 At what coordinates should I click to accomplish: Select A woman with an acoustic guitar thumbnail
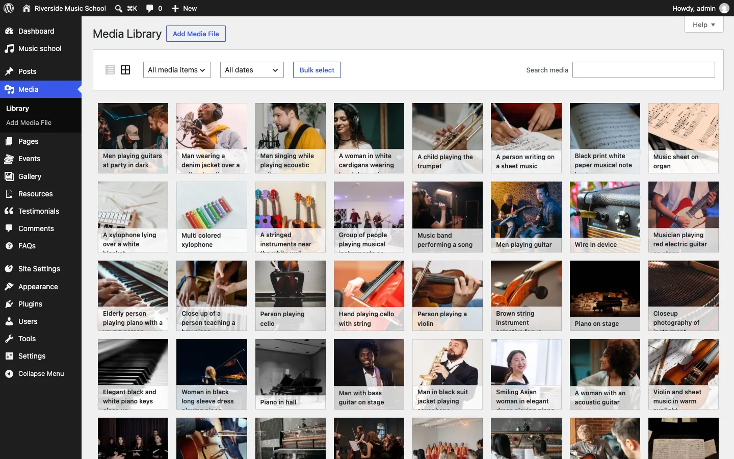pyautogui.click(x=605, y=374)
